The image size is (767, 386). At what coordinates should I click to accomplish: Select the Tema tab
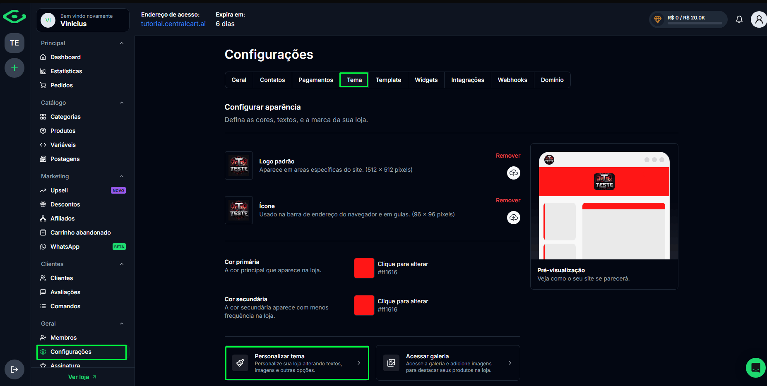pyautogui.click(x=354, y=80)
